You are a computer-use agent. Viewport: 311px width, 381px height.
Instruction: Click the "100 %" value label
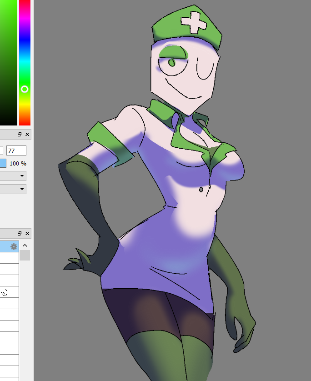[18, 164]
